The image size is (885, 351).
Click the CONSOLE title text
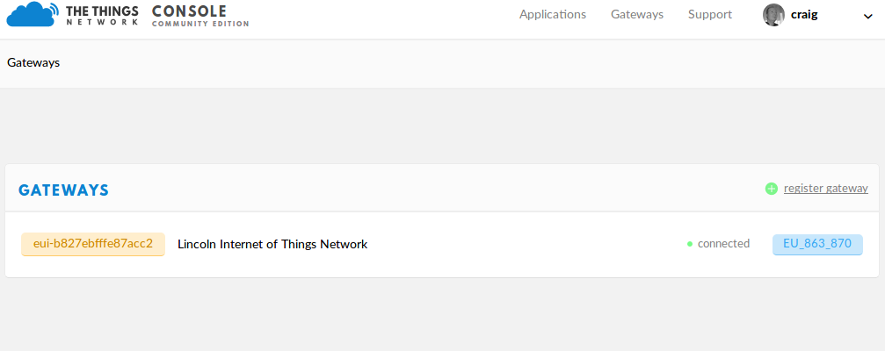pyautogui.click(x=189, y=11)
